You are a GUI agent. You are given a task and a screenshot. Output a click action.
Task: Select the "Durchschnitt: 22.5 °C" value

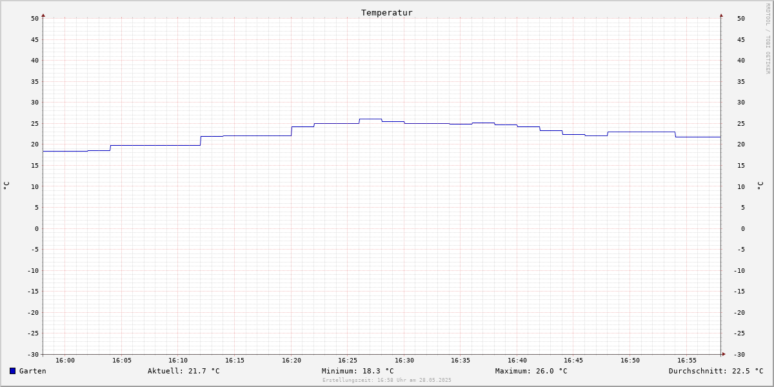click(x=716, y=371)
